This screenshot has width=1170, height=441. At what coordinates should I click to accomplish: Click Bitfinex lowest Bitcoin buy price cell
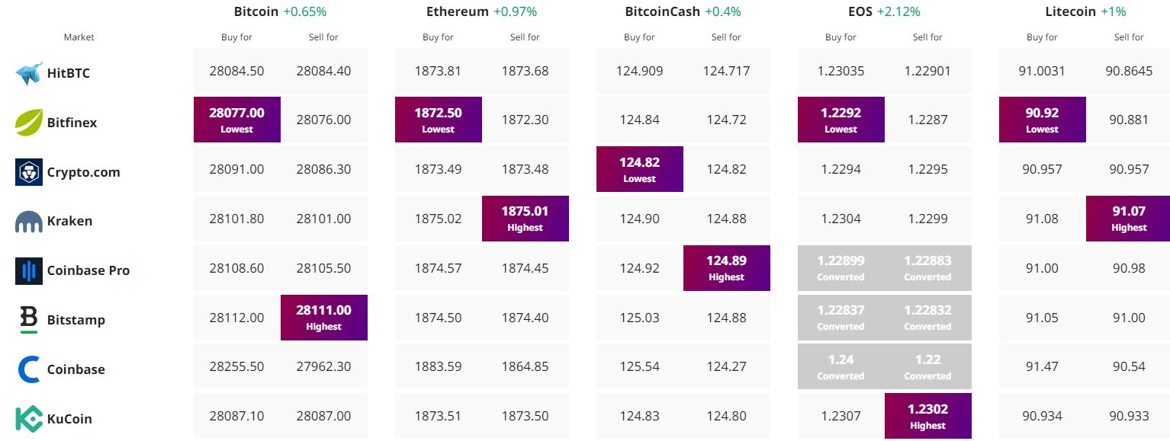[x=237, y=120]
